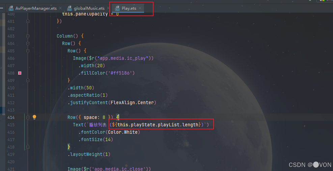Select the Play.ets editor tab
This screenshot has width=333, height=171.
tap(129, 8)
